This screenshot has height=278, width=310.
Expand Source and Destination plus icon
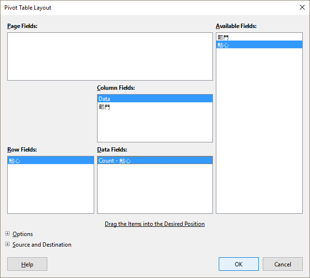(x=7, y=245)
